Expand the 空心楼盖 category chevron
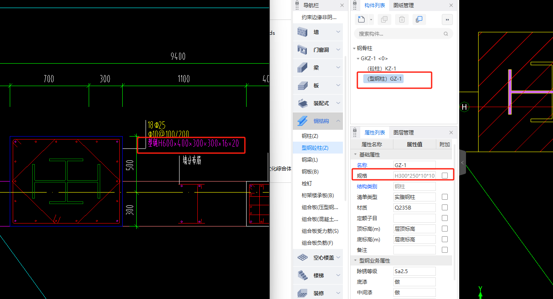This screenshot has height=299, width=553. point(338,257)
